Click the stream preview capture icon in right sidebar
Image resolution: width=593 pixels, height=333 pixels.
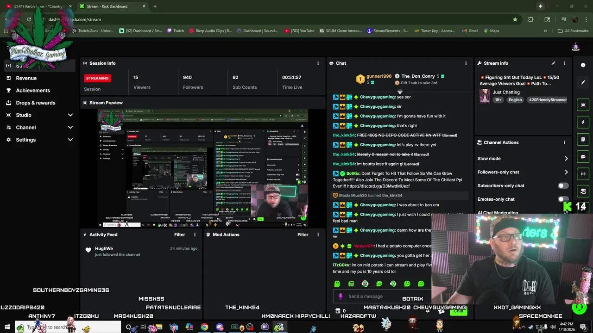click(x=583, y=105)
